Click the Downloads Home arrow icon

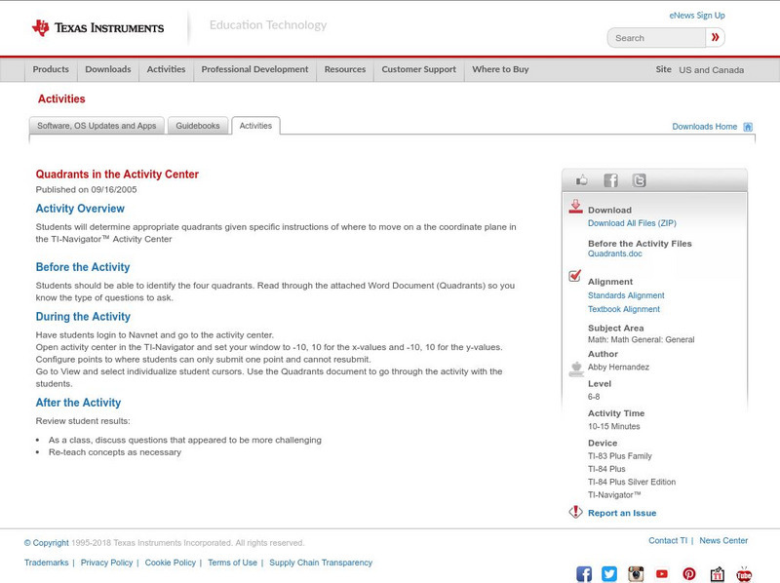pyautogui.click(x=747, y=126)
